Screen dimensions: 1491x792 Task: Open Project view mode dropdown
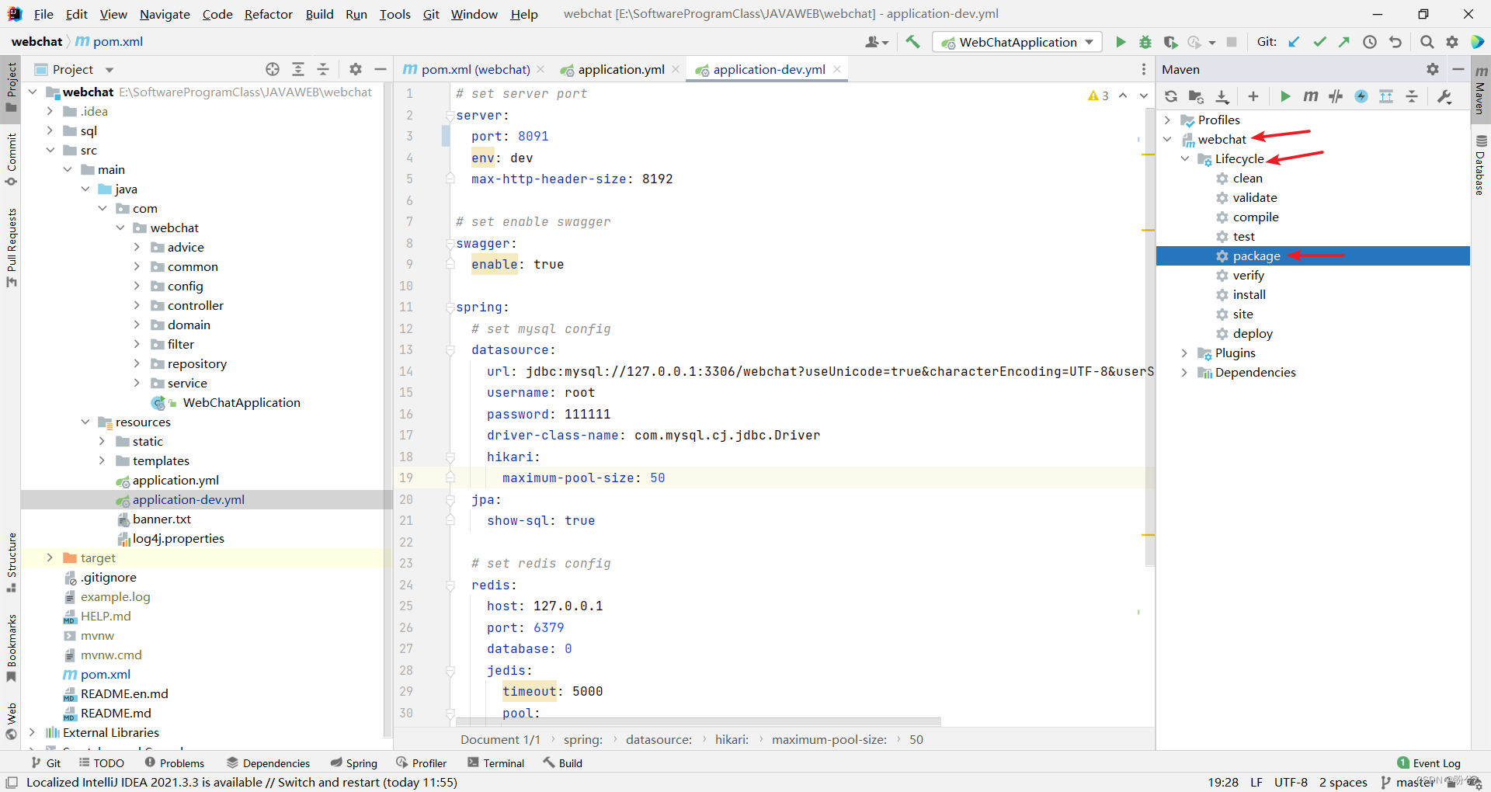point(109,70)
